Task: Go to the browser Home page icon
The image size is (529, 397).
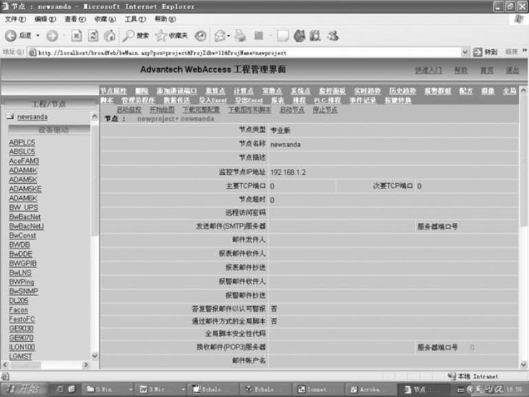Action: point(109,35)
